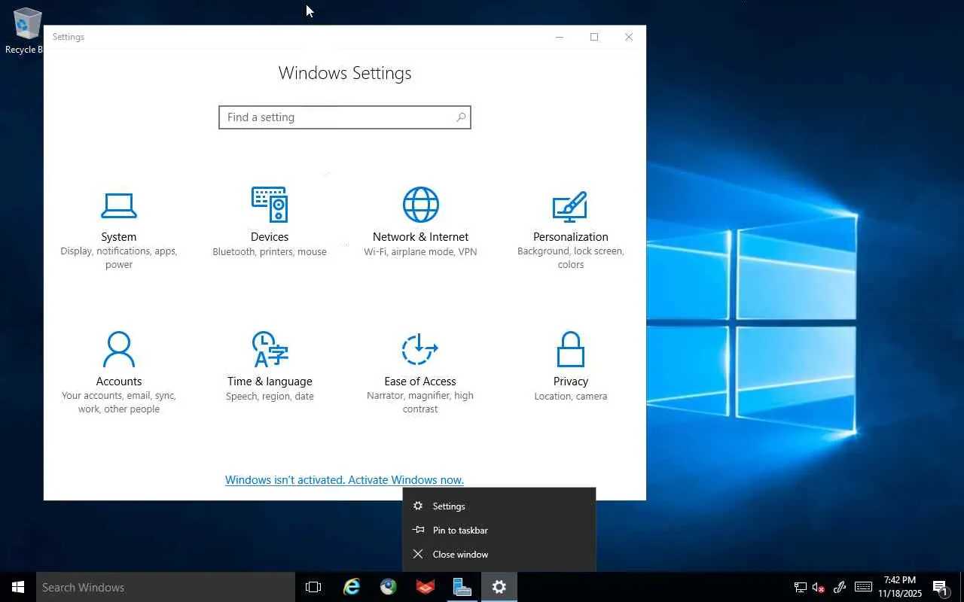Open the touch keyboard from the tray

click(x=863, y=587)
